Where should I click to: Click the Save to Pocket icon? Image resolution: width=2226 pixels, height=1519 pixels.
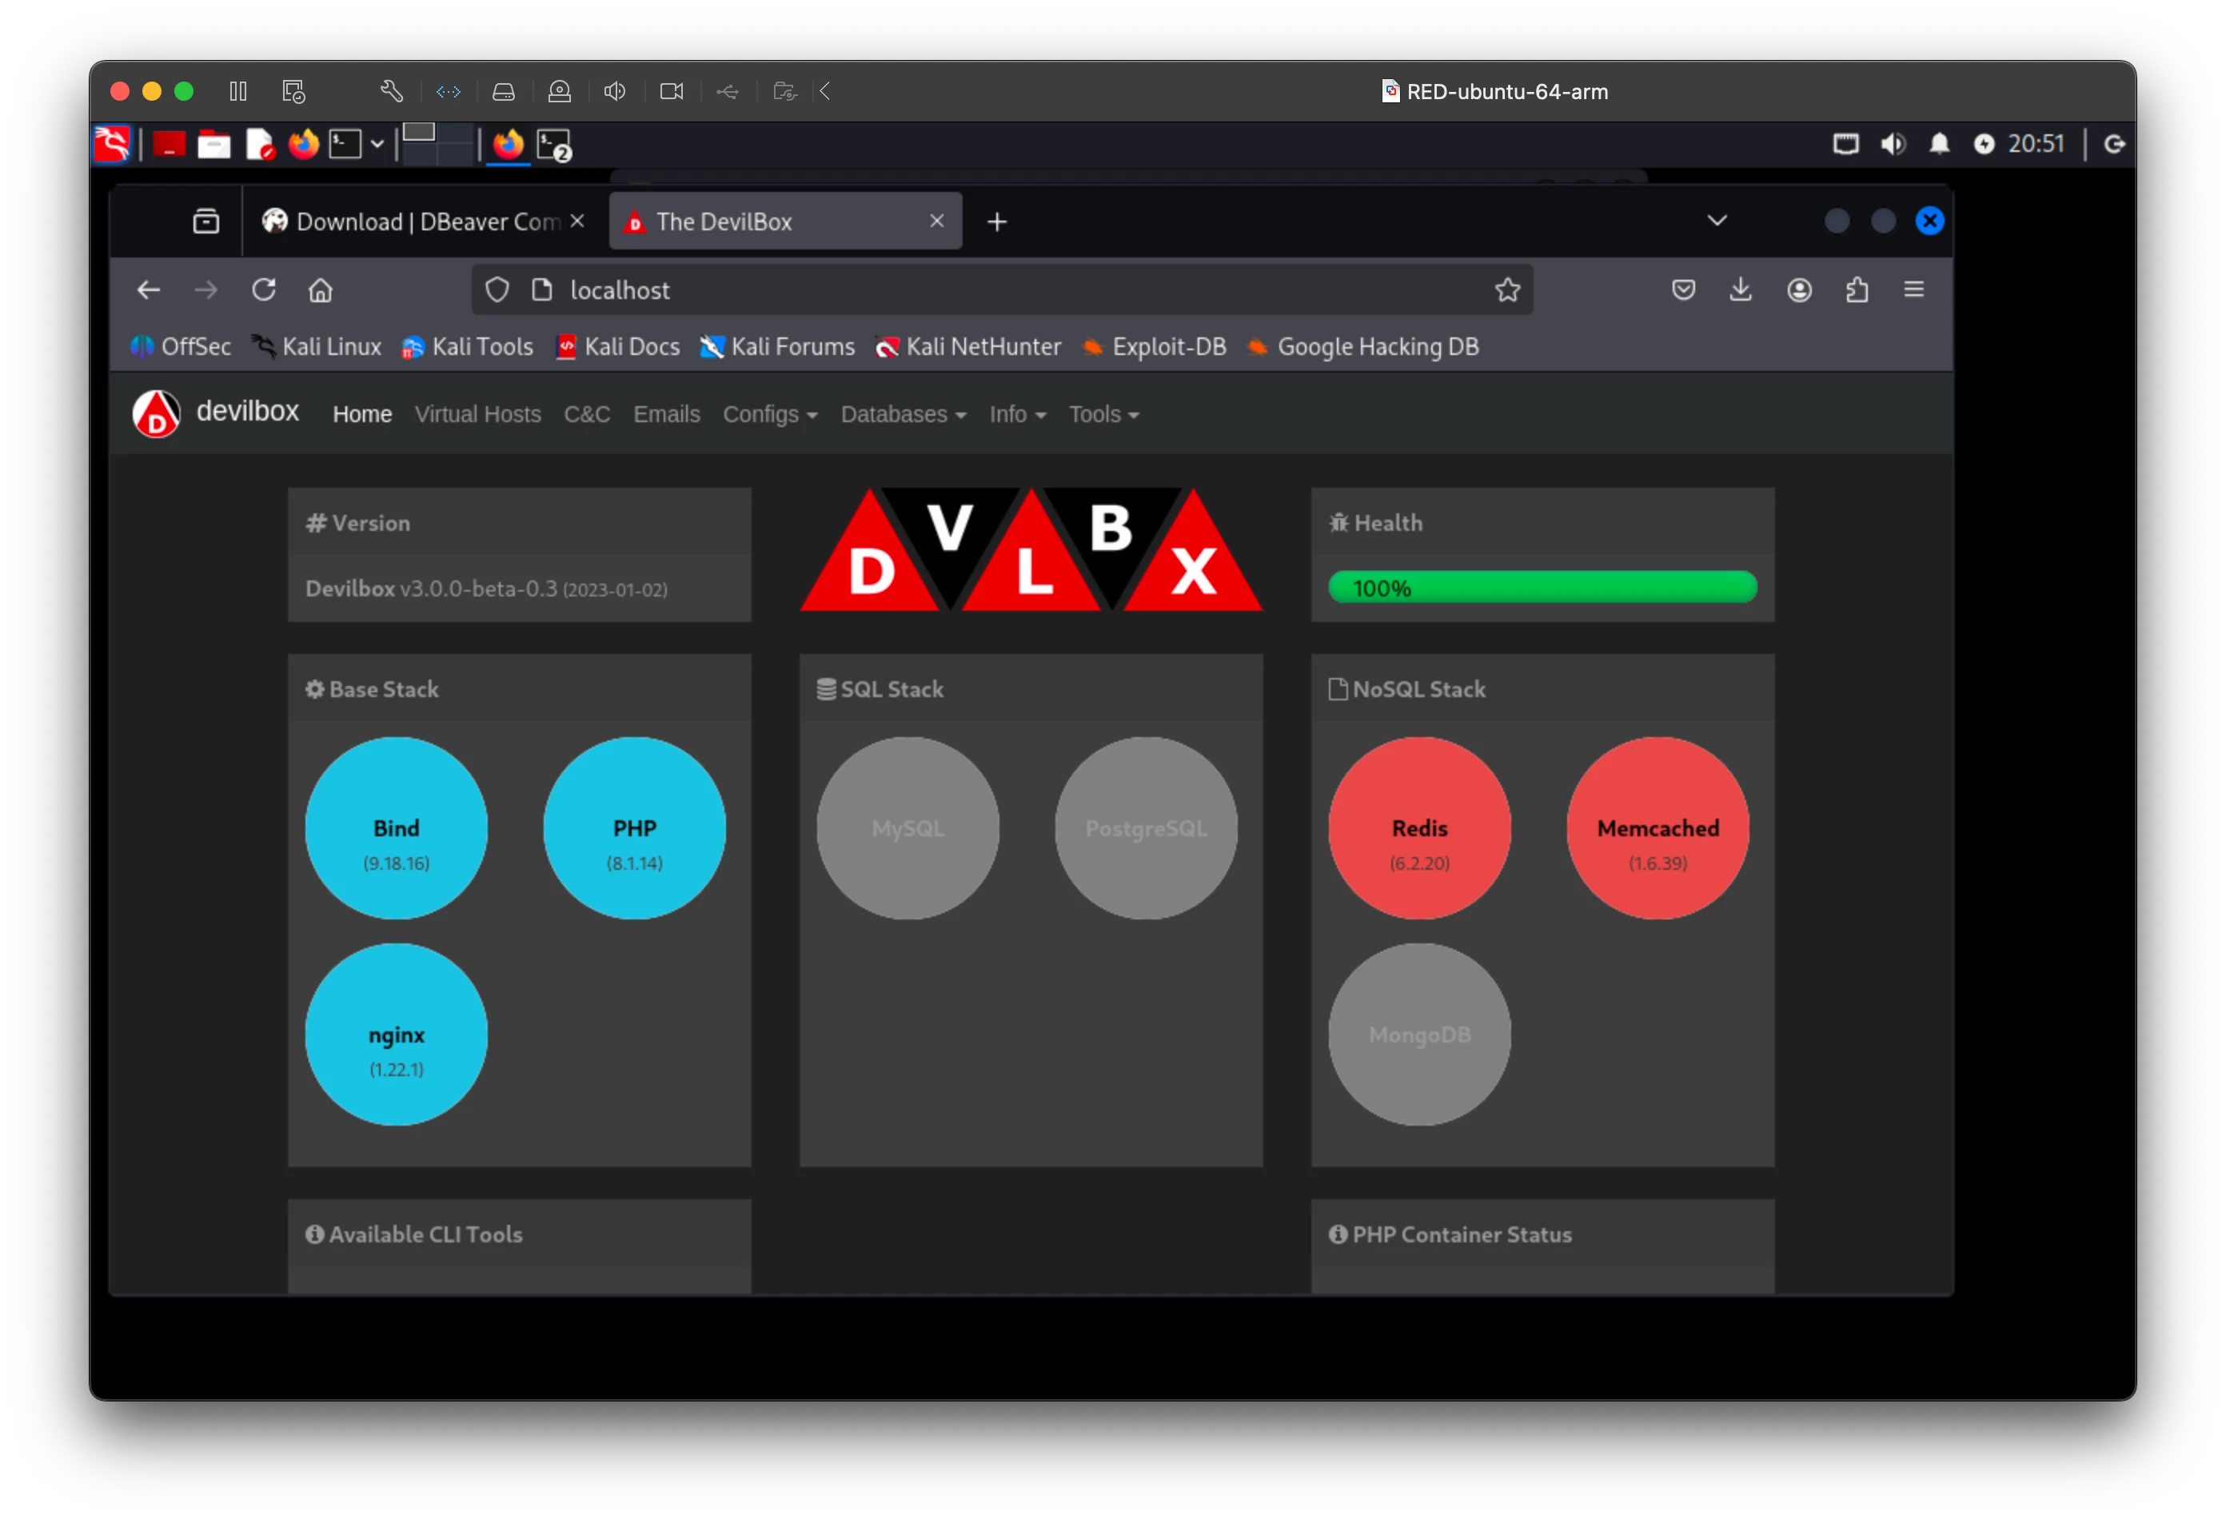point(1683,289)
